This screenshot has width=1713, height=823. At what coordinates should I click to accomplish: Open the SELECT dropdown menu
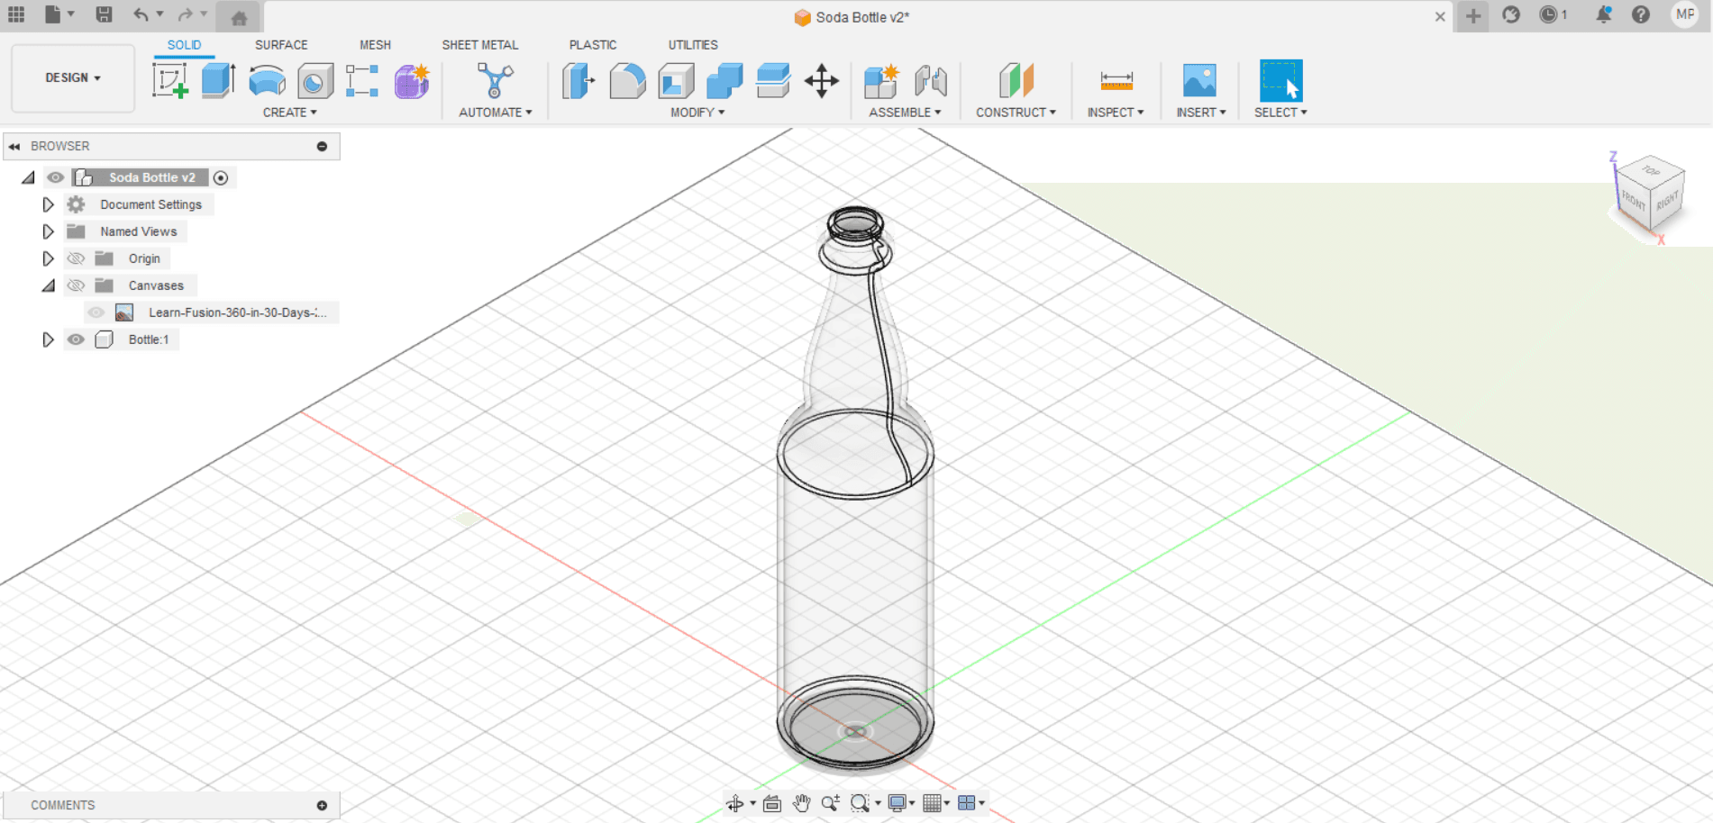[x=1280, y=113]
